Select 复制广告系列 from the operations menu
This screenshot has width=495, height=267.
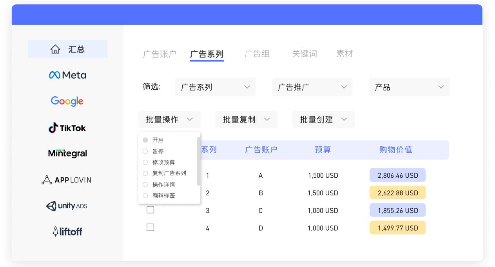click(170, 173)
